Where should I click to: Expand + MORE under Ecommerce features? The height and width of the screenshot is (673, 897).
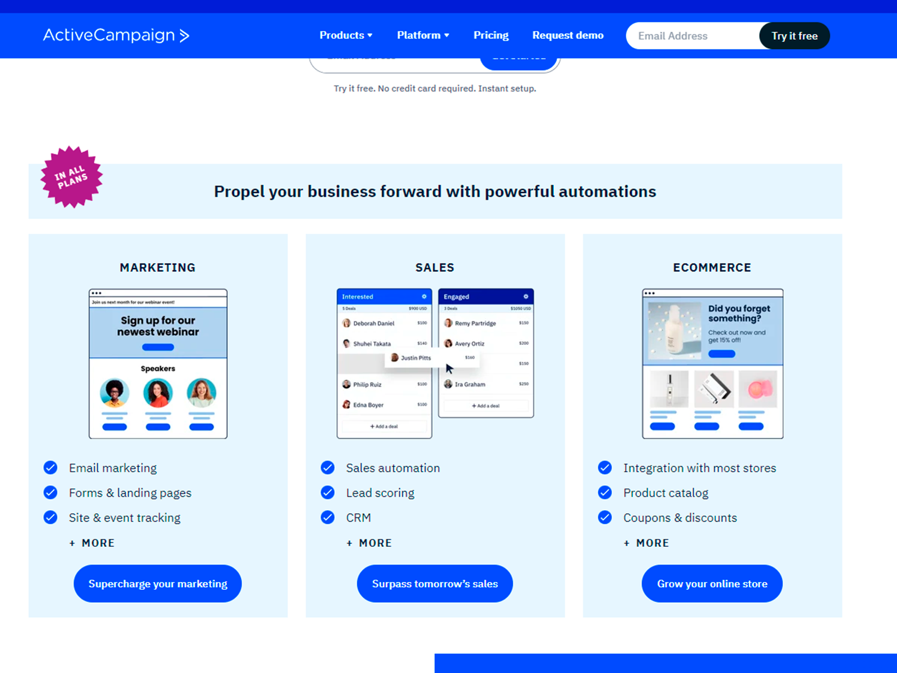pos(646,543)
